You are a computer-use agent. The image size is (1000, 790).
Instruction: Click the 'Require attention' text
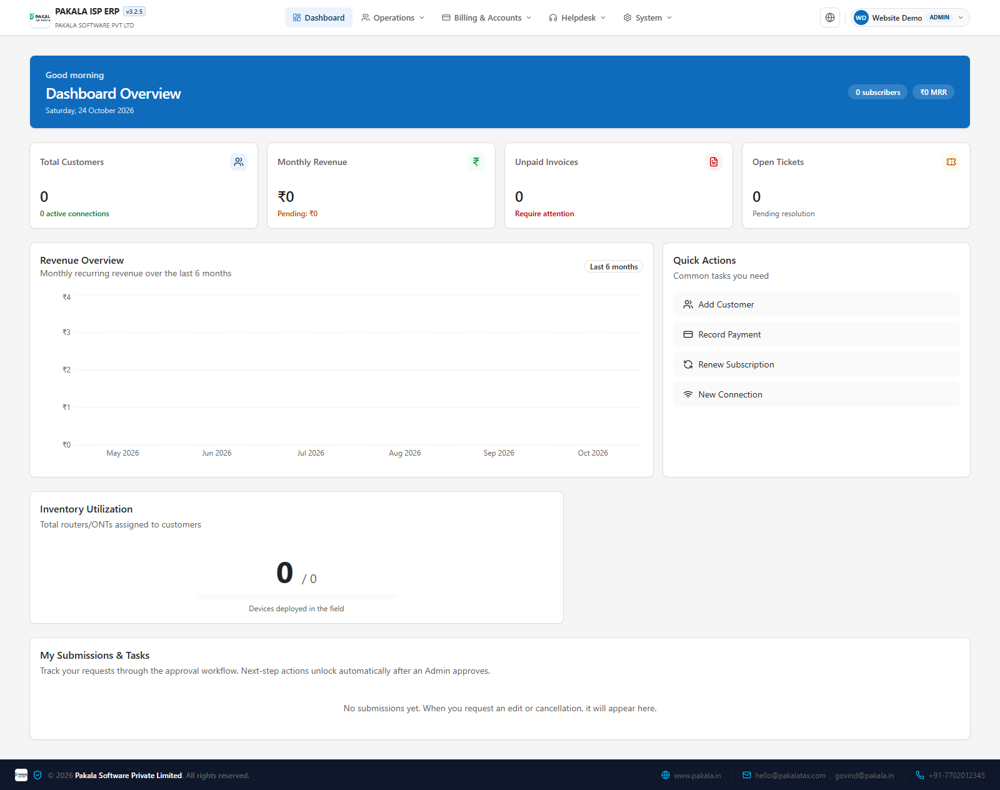tap(544, 214)
